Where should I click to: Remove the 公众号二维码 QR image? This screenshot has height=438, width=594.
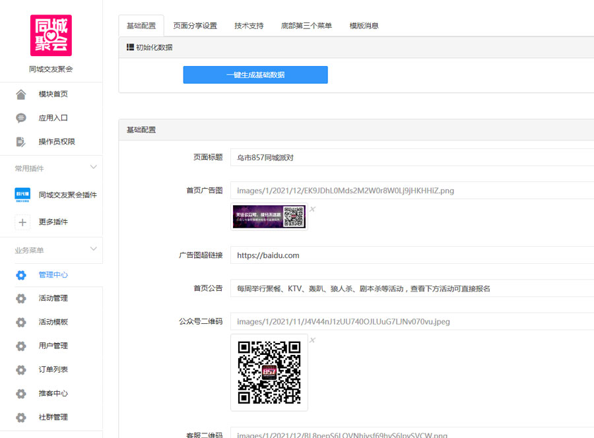[x=313, y=340]
